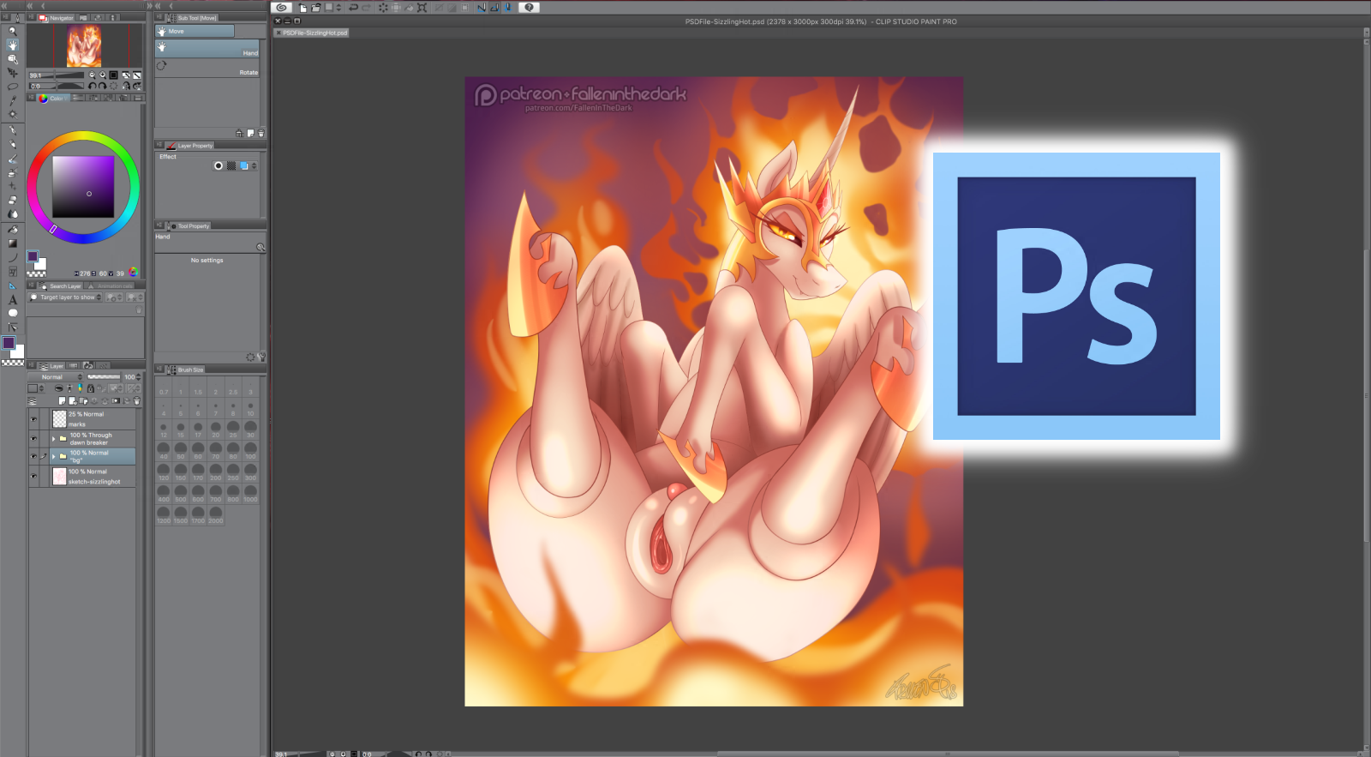Image resolution: width=1371 pixels, height=757 pixels.
Task: Click the Open file folder icon
Action: click(315, 8)
